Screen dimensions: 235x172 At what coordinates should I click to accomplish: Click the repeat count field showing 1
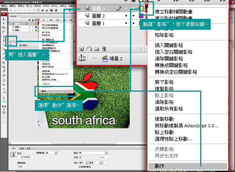coord(105,163)
